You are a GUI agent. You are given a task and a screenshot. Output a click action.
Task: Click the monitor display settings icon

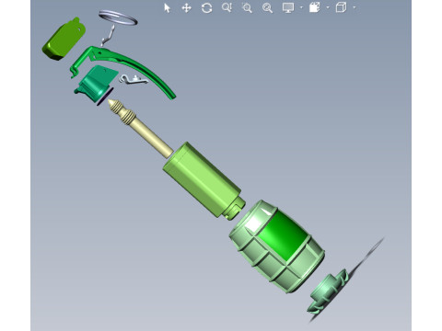click(x=288, y=7)
